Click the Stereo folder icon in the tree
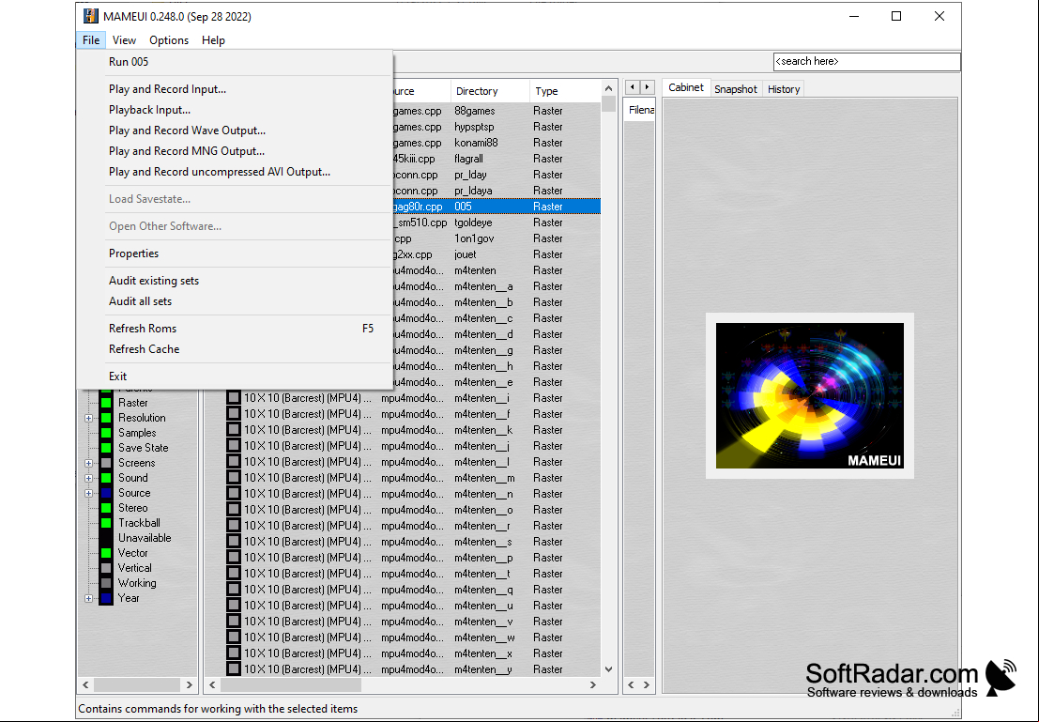Image resolution: width=1039 pixels, height=722 pixels. [x=106, y=508]
